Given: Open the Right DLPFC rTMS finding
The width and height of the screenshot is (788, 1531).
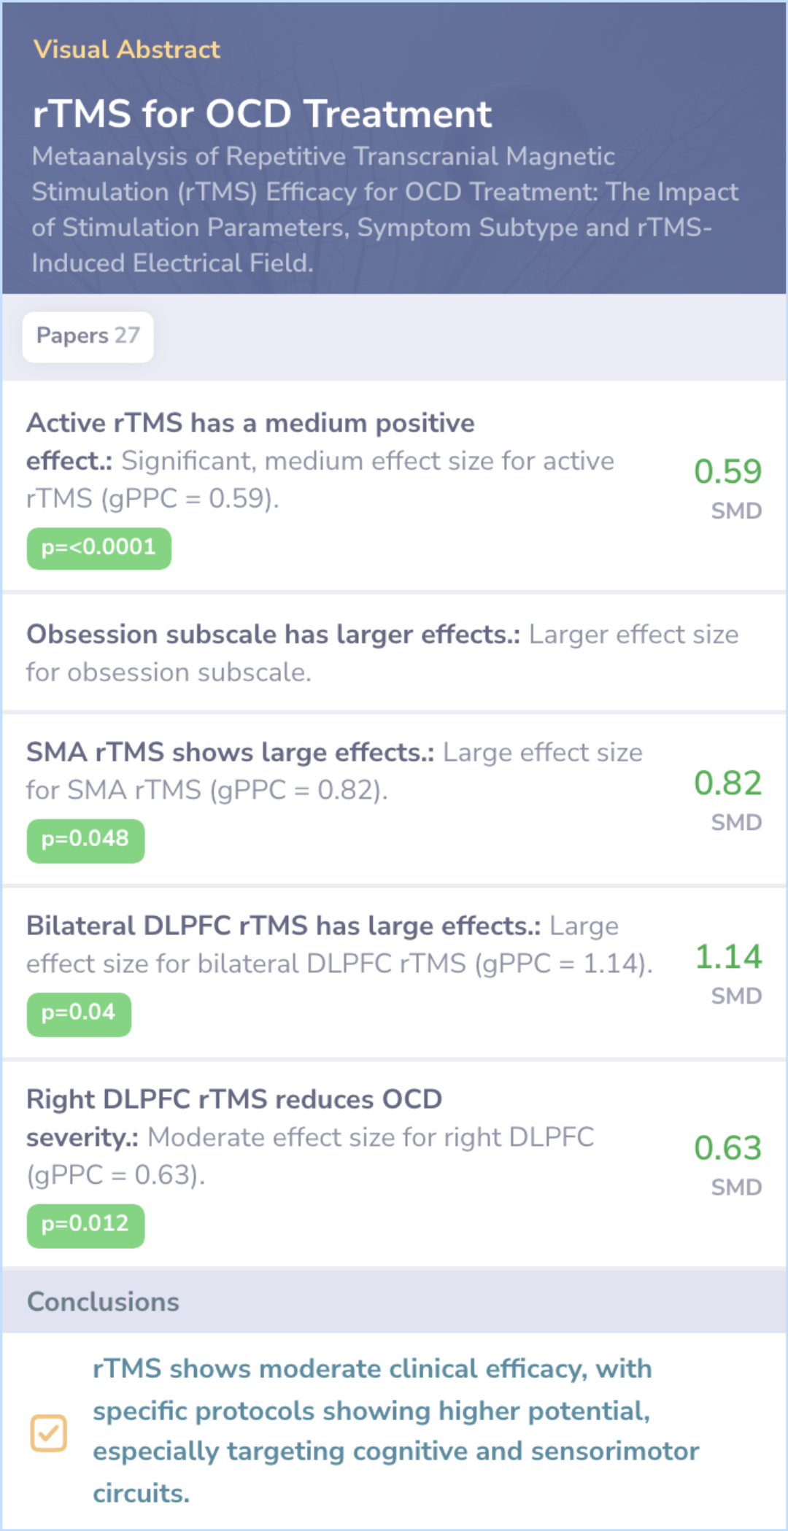Looking at the screenshot, I should tap(310, 1136).
